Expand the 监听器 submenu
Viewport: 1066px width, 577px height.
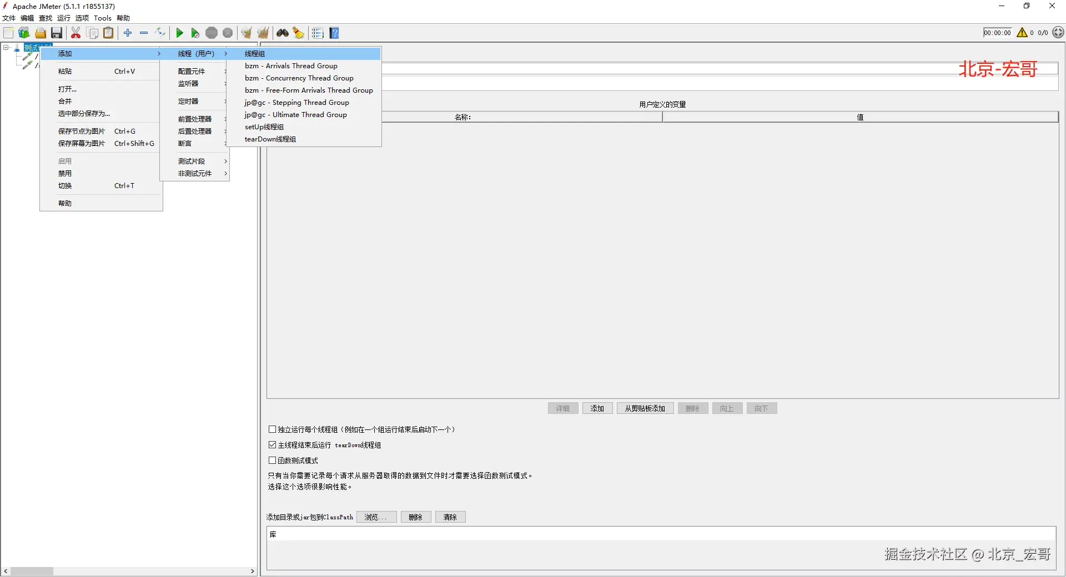tap(195, 84)
